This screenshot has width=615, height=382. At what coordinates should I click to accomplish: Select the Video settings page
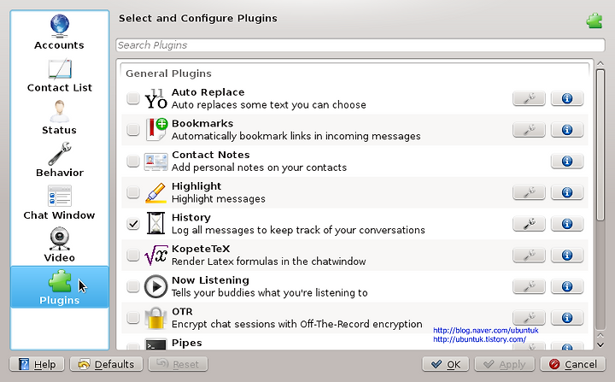[59, 245]
